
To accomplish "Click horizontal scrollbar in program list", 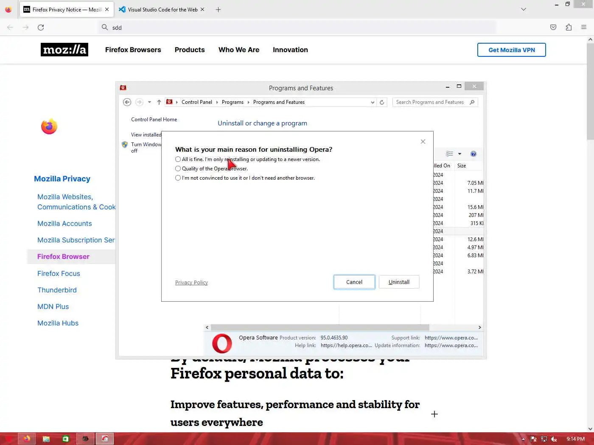I will (x=320, y=327).
